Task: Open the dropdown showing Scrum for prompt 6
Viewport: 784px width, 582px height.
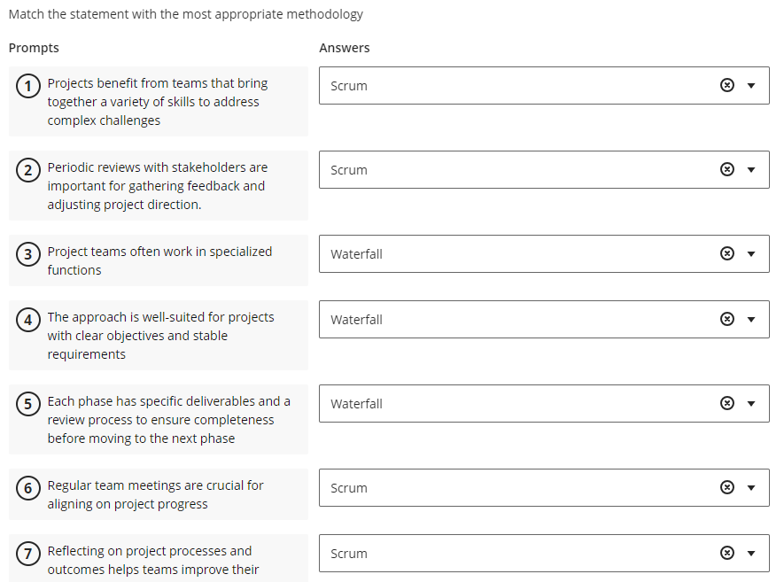Action: [x=753, y=487]
